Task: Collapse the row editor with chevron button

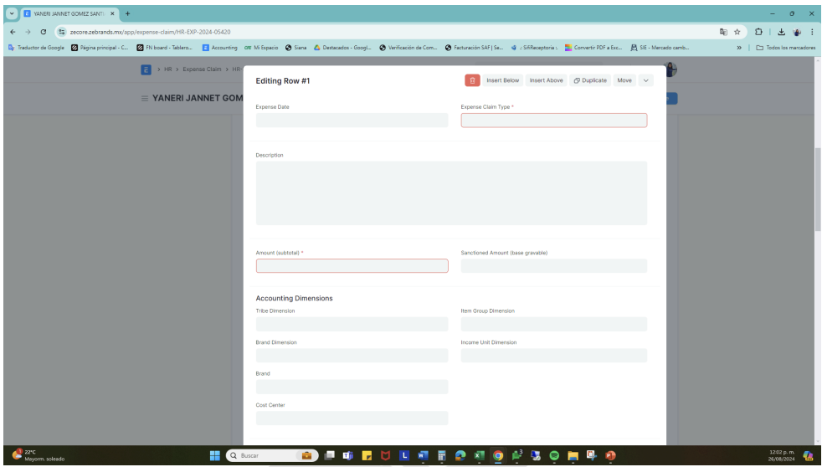Action: coord(646,80)
